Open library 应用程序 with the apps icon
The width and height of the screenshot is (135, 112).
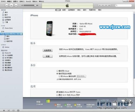(x=6, y=20)
